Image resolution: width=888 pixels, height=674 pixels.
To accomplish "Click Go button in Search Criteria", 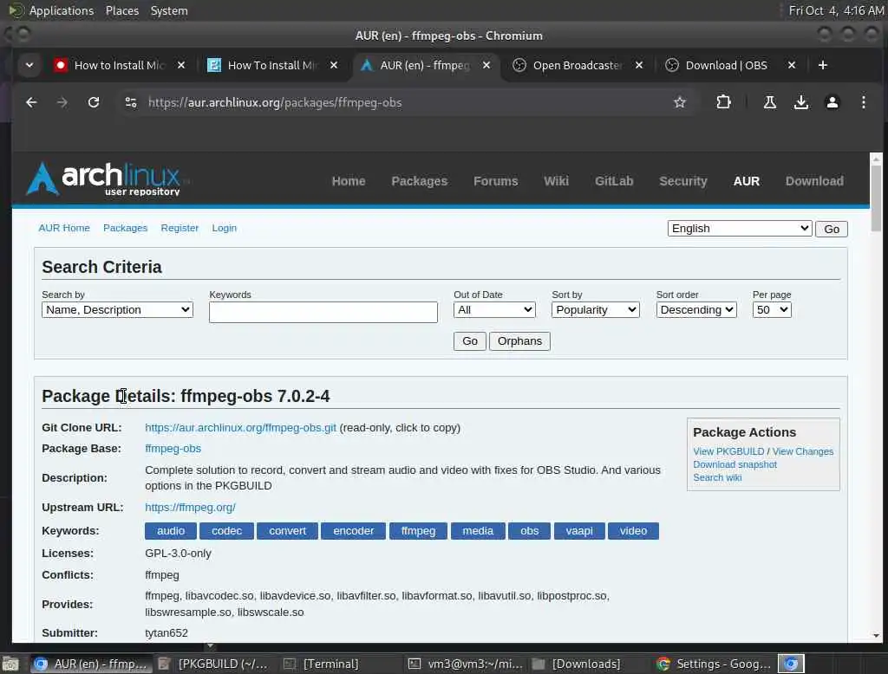I will point(469,341).
